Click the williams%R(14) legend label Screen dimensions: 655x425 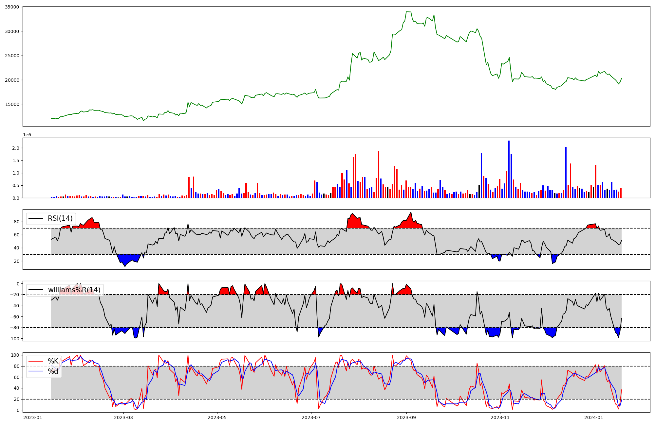74,290
